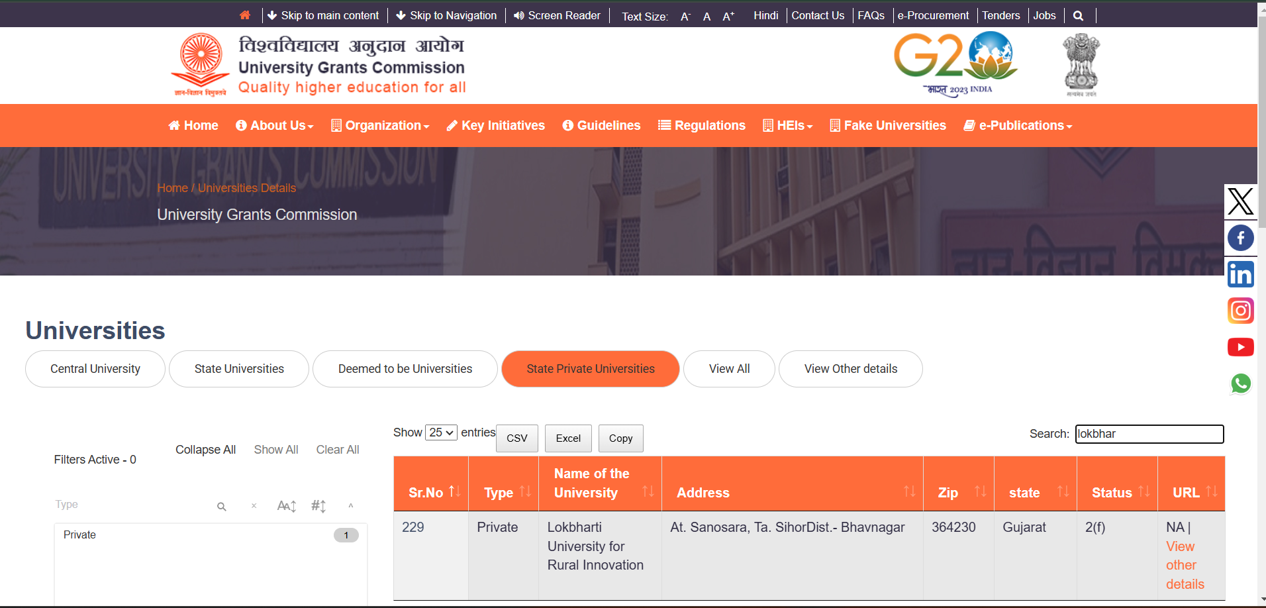Sort Type pane by count (# icon)
The width and height of the screenshot is (1266, 608).
318,506
